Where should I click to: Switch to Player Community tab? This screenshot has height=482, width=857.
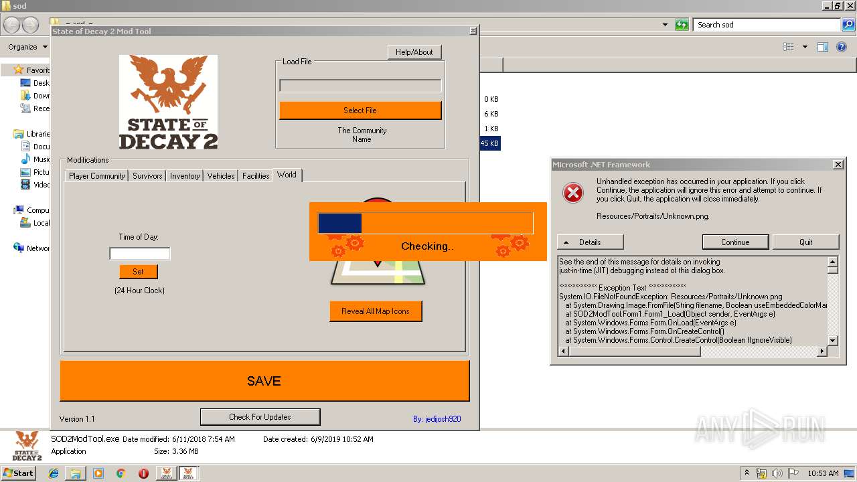[97, 175]
